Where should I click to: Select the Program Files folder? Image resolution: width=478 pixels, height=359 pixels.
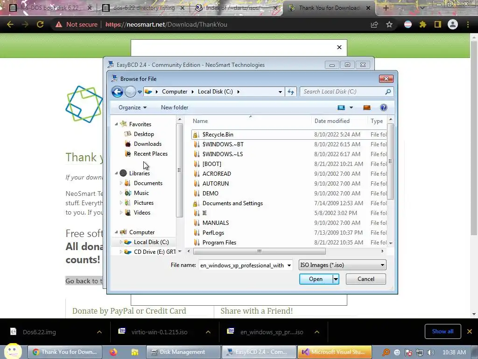(219, 243)
